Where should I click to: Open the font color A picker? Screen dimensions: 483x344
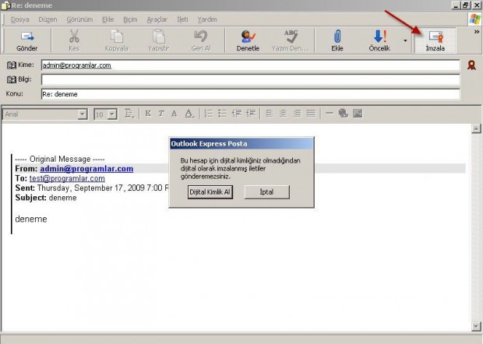(189, 114)
